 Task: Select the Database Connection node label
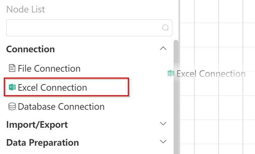61,107
